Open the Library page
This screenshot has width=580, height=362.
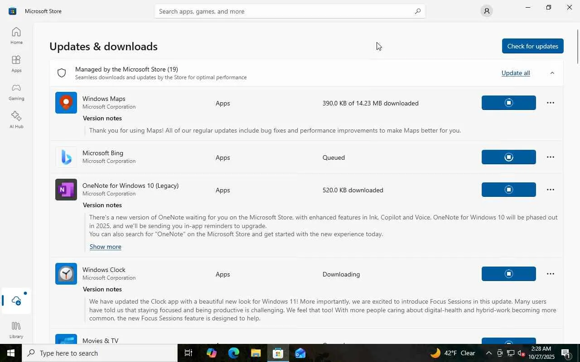point(16,330)
